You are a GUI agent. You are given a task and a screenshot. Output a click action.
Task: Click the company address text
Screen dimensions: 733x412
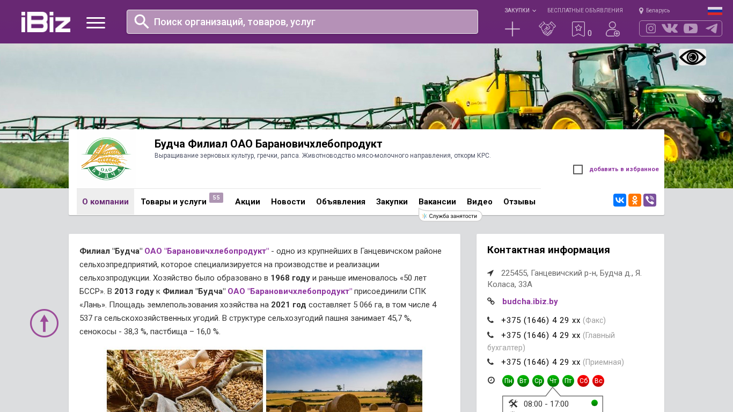click(565, 278)
